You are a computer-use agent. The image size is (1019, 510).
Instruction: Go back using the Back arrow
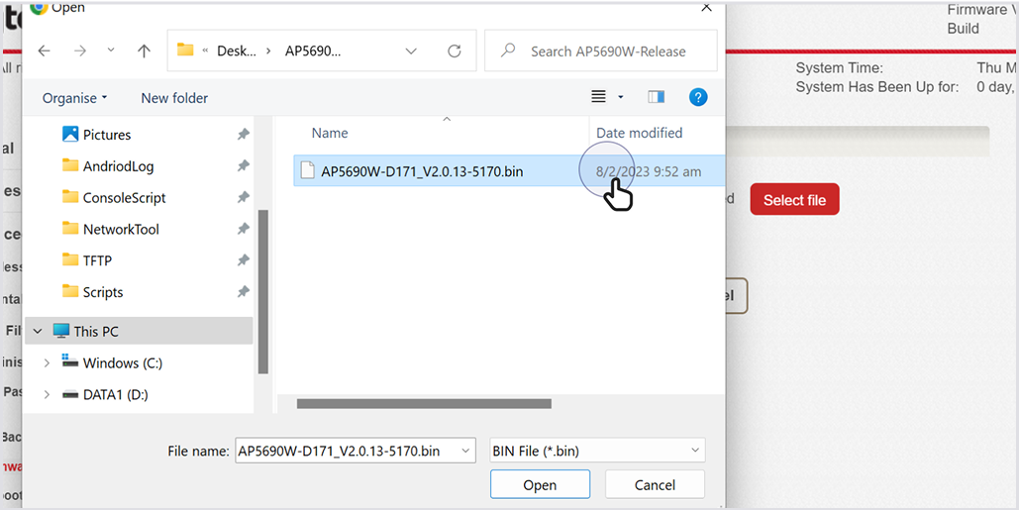pos(44,51)
